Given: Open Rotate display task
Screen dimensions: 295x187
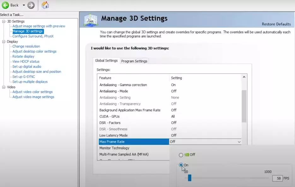Looking at the screenshot, I should [x=23, y=57].
